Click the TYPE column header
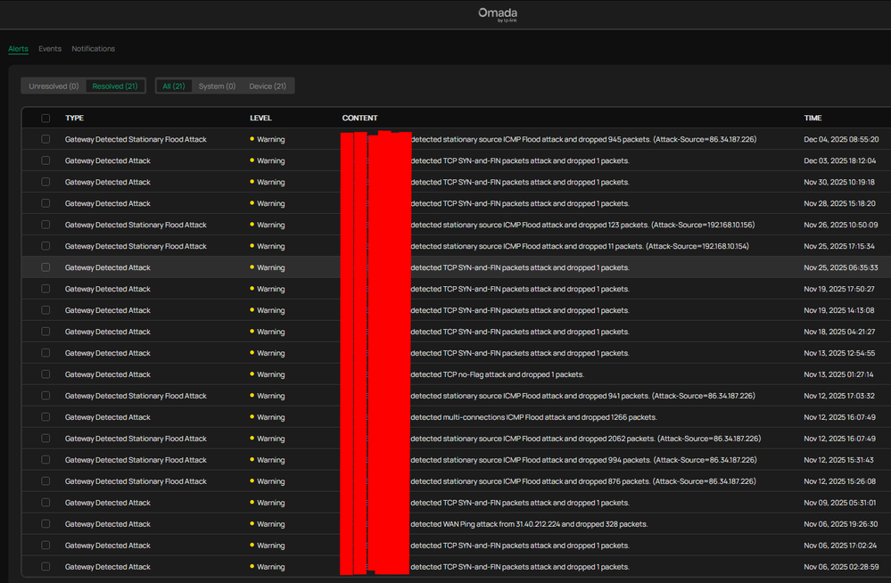The image size is (891, 583). (74, 118)
